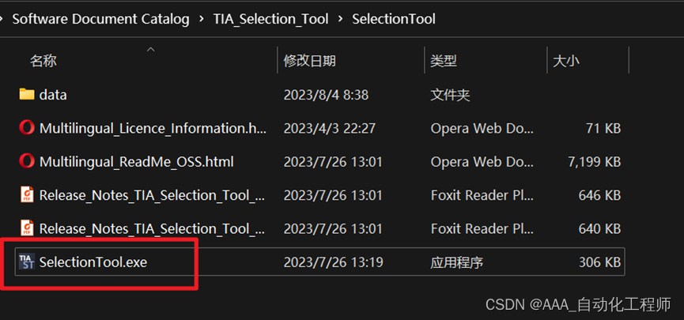This screenshot has width=684, height=320.
Task: Expand chevron after TIA_Selection_Tool breadcrumb
Action: tap(340, 19)
